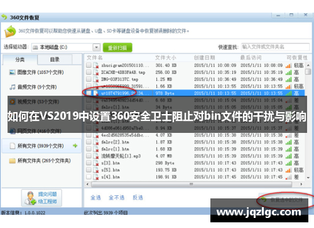
Task: Focus the 快速查找 search input field
Action: coord(275,47)
